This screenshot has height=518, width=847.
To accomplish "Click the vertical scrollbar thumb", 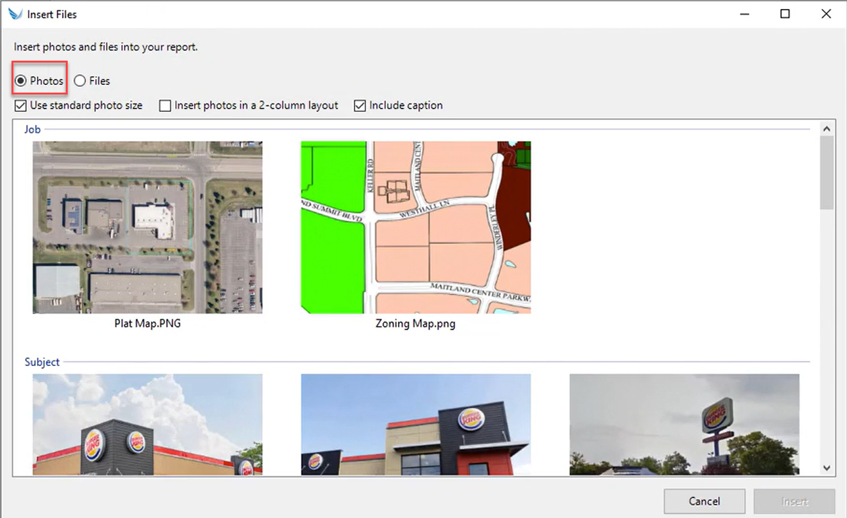I will tap(827, 172).
